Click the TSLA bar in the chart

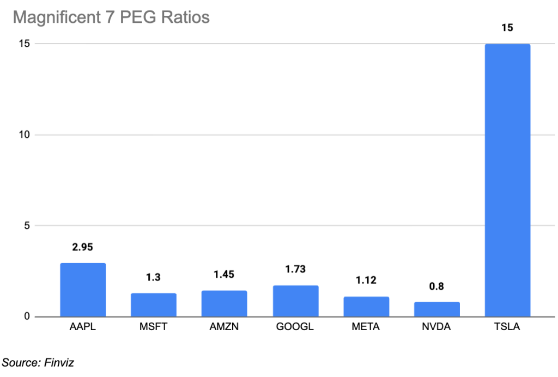click(x=507, y=180)
